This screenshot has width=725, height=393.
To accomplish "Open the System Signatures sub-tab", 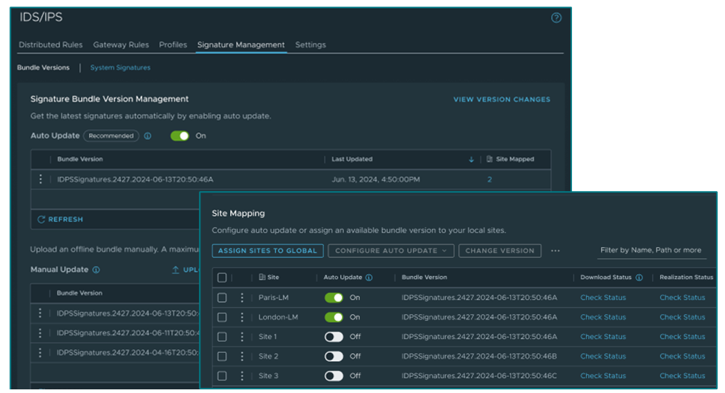I will pyautogui.click(x=120, y=68).
